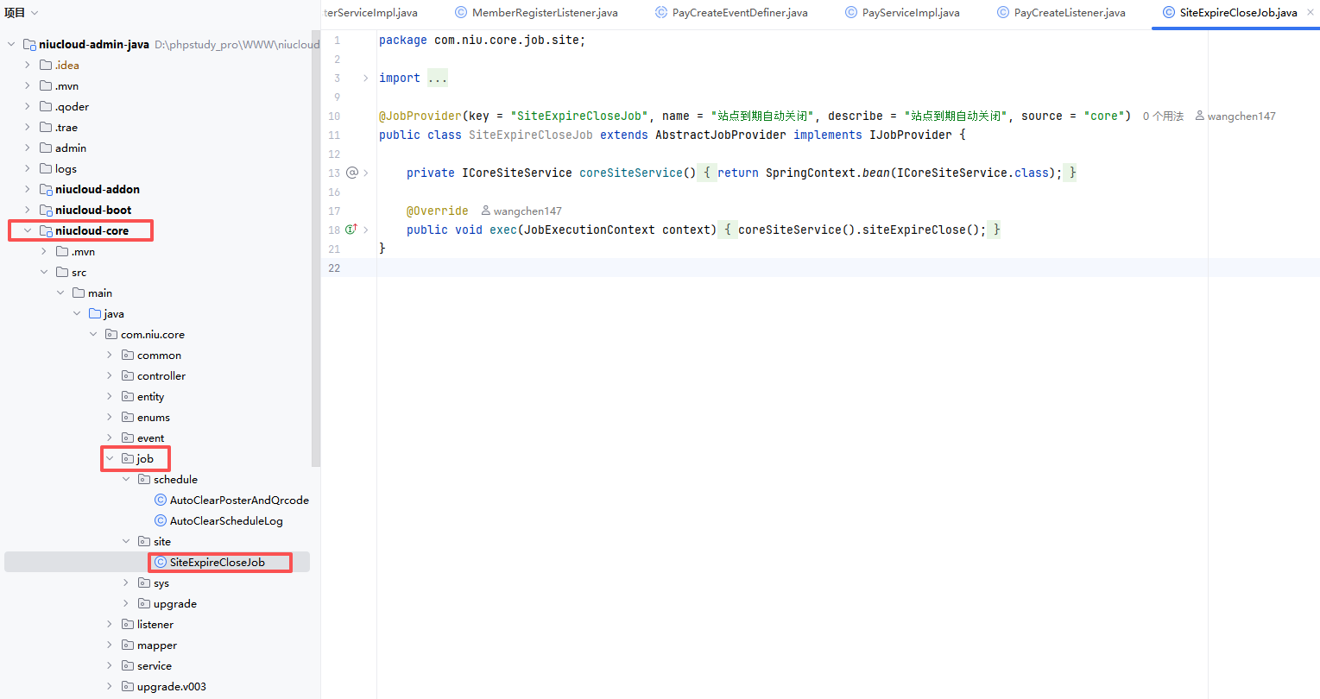Click the mapper package icon

(128, 645)
